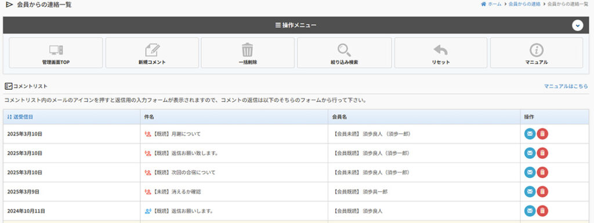
Task: Select 一括削除 trash button
Action: pyautogui.click(x=248, y=53)
